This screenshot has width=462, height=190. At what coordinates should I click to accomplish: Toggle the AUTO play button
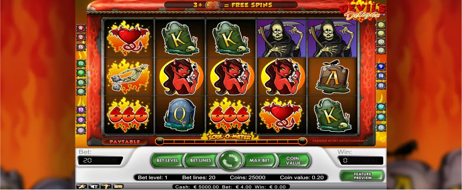(118, 187)
